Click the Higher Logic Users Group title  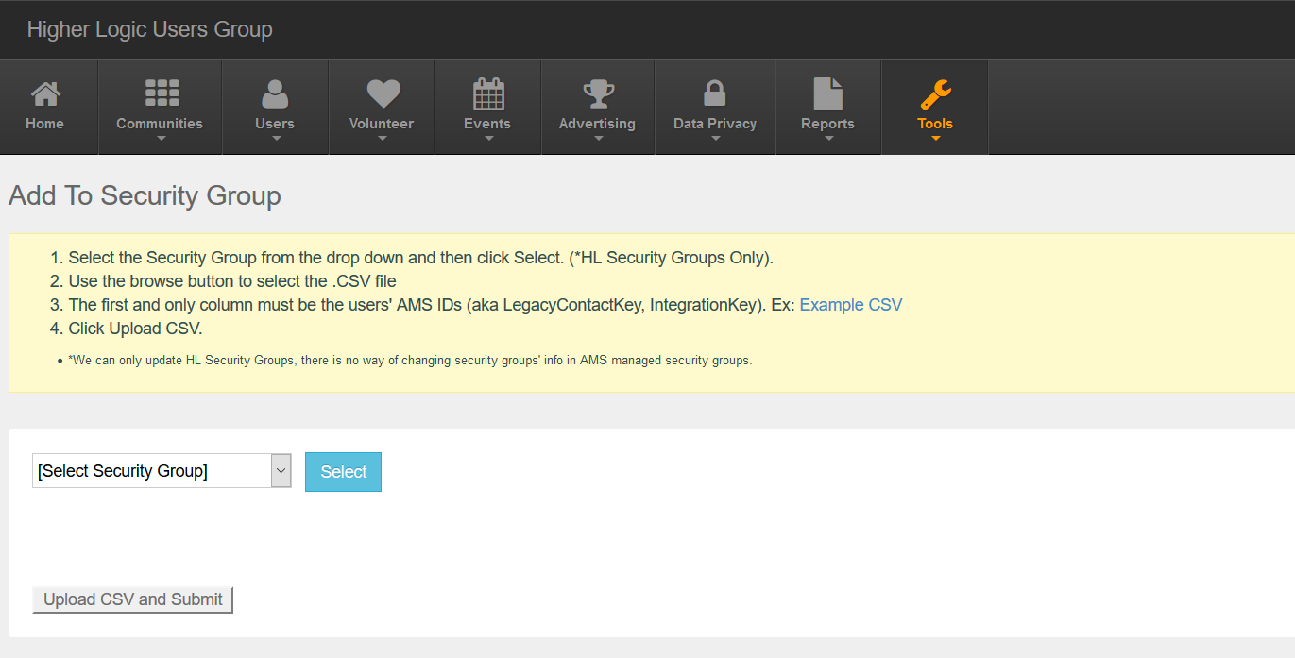point(150,29)
